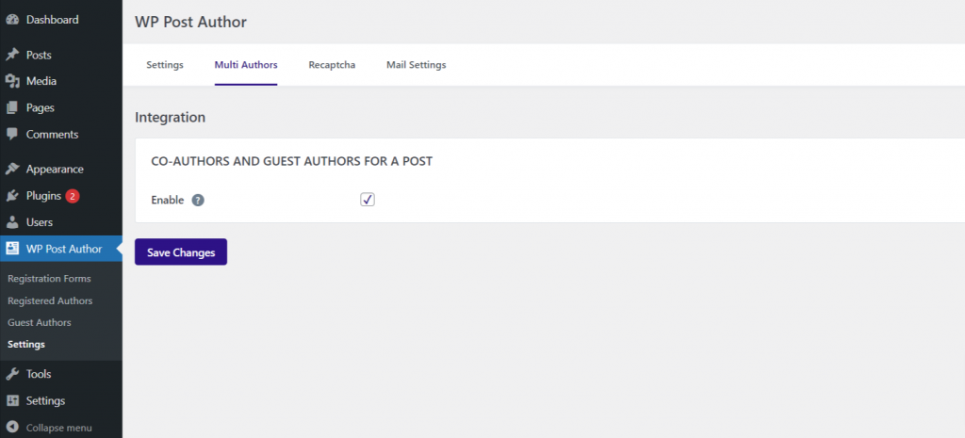Save Changes to the integration
The width and height of the screenshot is (965, 438).
pyautogui.click(x=181, y=252)
